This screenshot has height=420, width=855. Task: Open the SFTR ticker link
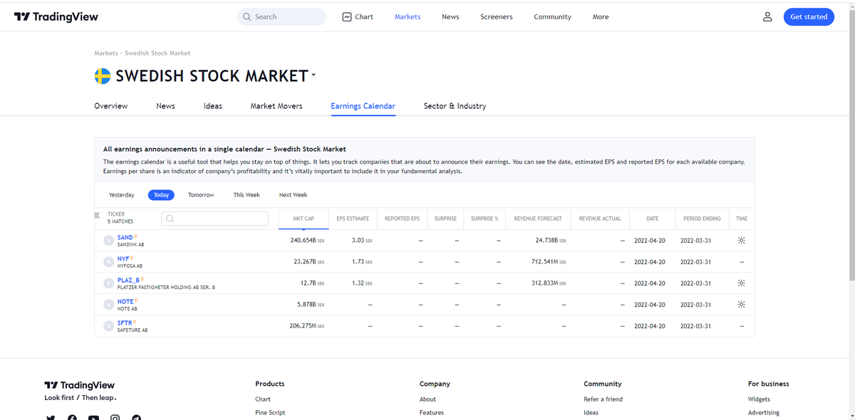[x=125, y=322]
